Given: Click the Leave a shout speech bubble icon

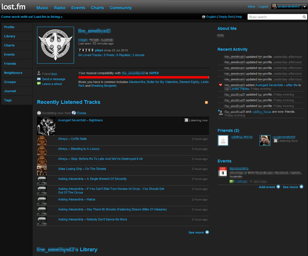Looking at the screenshot, I should 39,84.
